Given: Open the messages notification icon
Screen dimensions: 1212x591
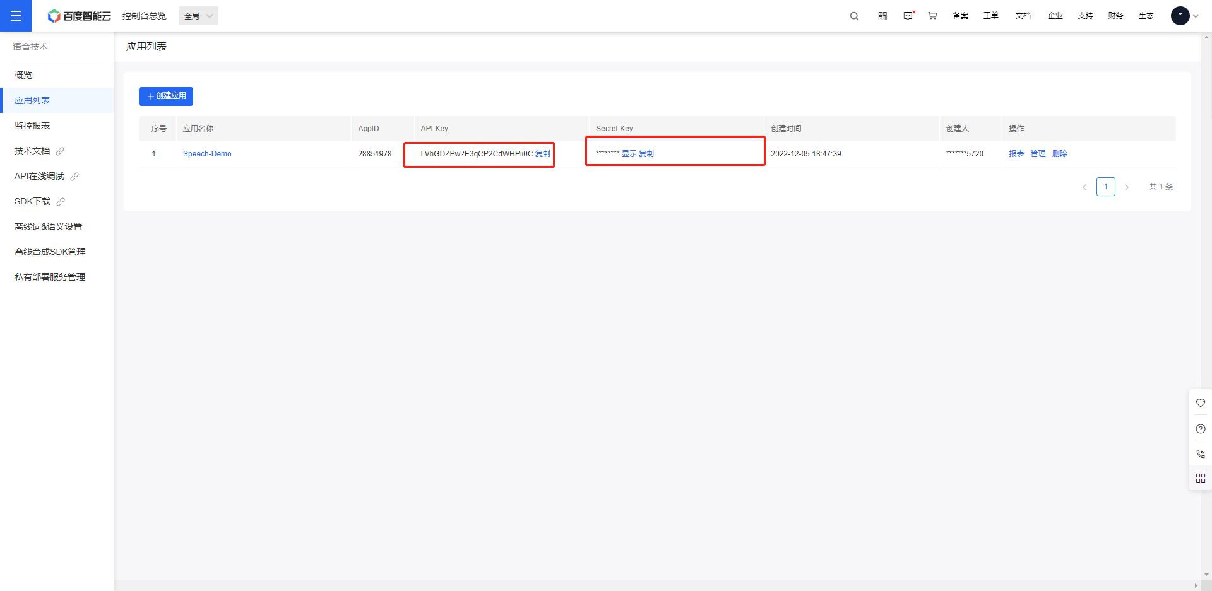Looking at the screenshot, I should [908, 16].
